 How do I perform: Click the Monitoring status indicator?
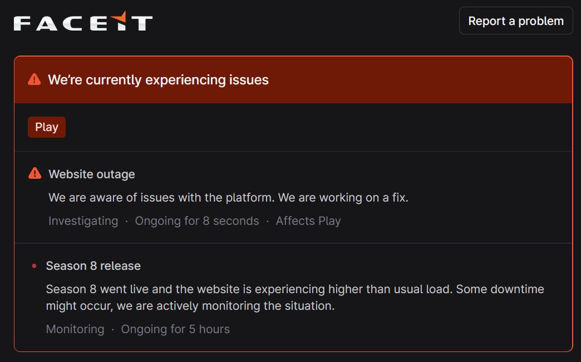tap(75, 329)
